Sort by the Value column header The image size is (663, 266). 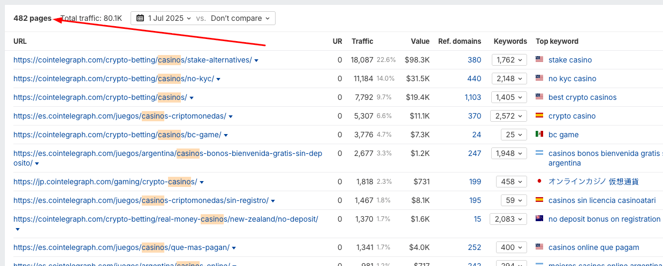click(420, 41)
